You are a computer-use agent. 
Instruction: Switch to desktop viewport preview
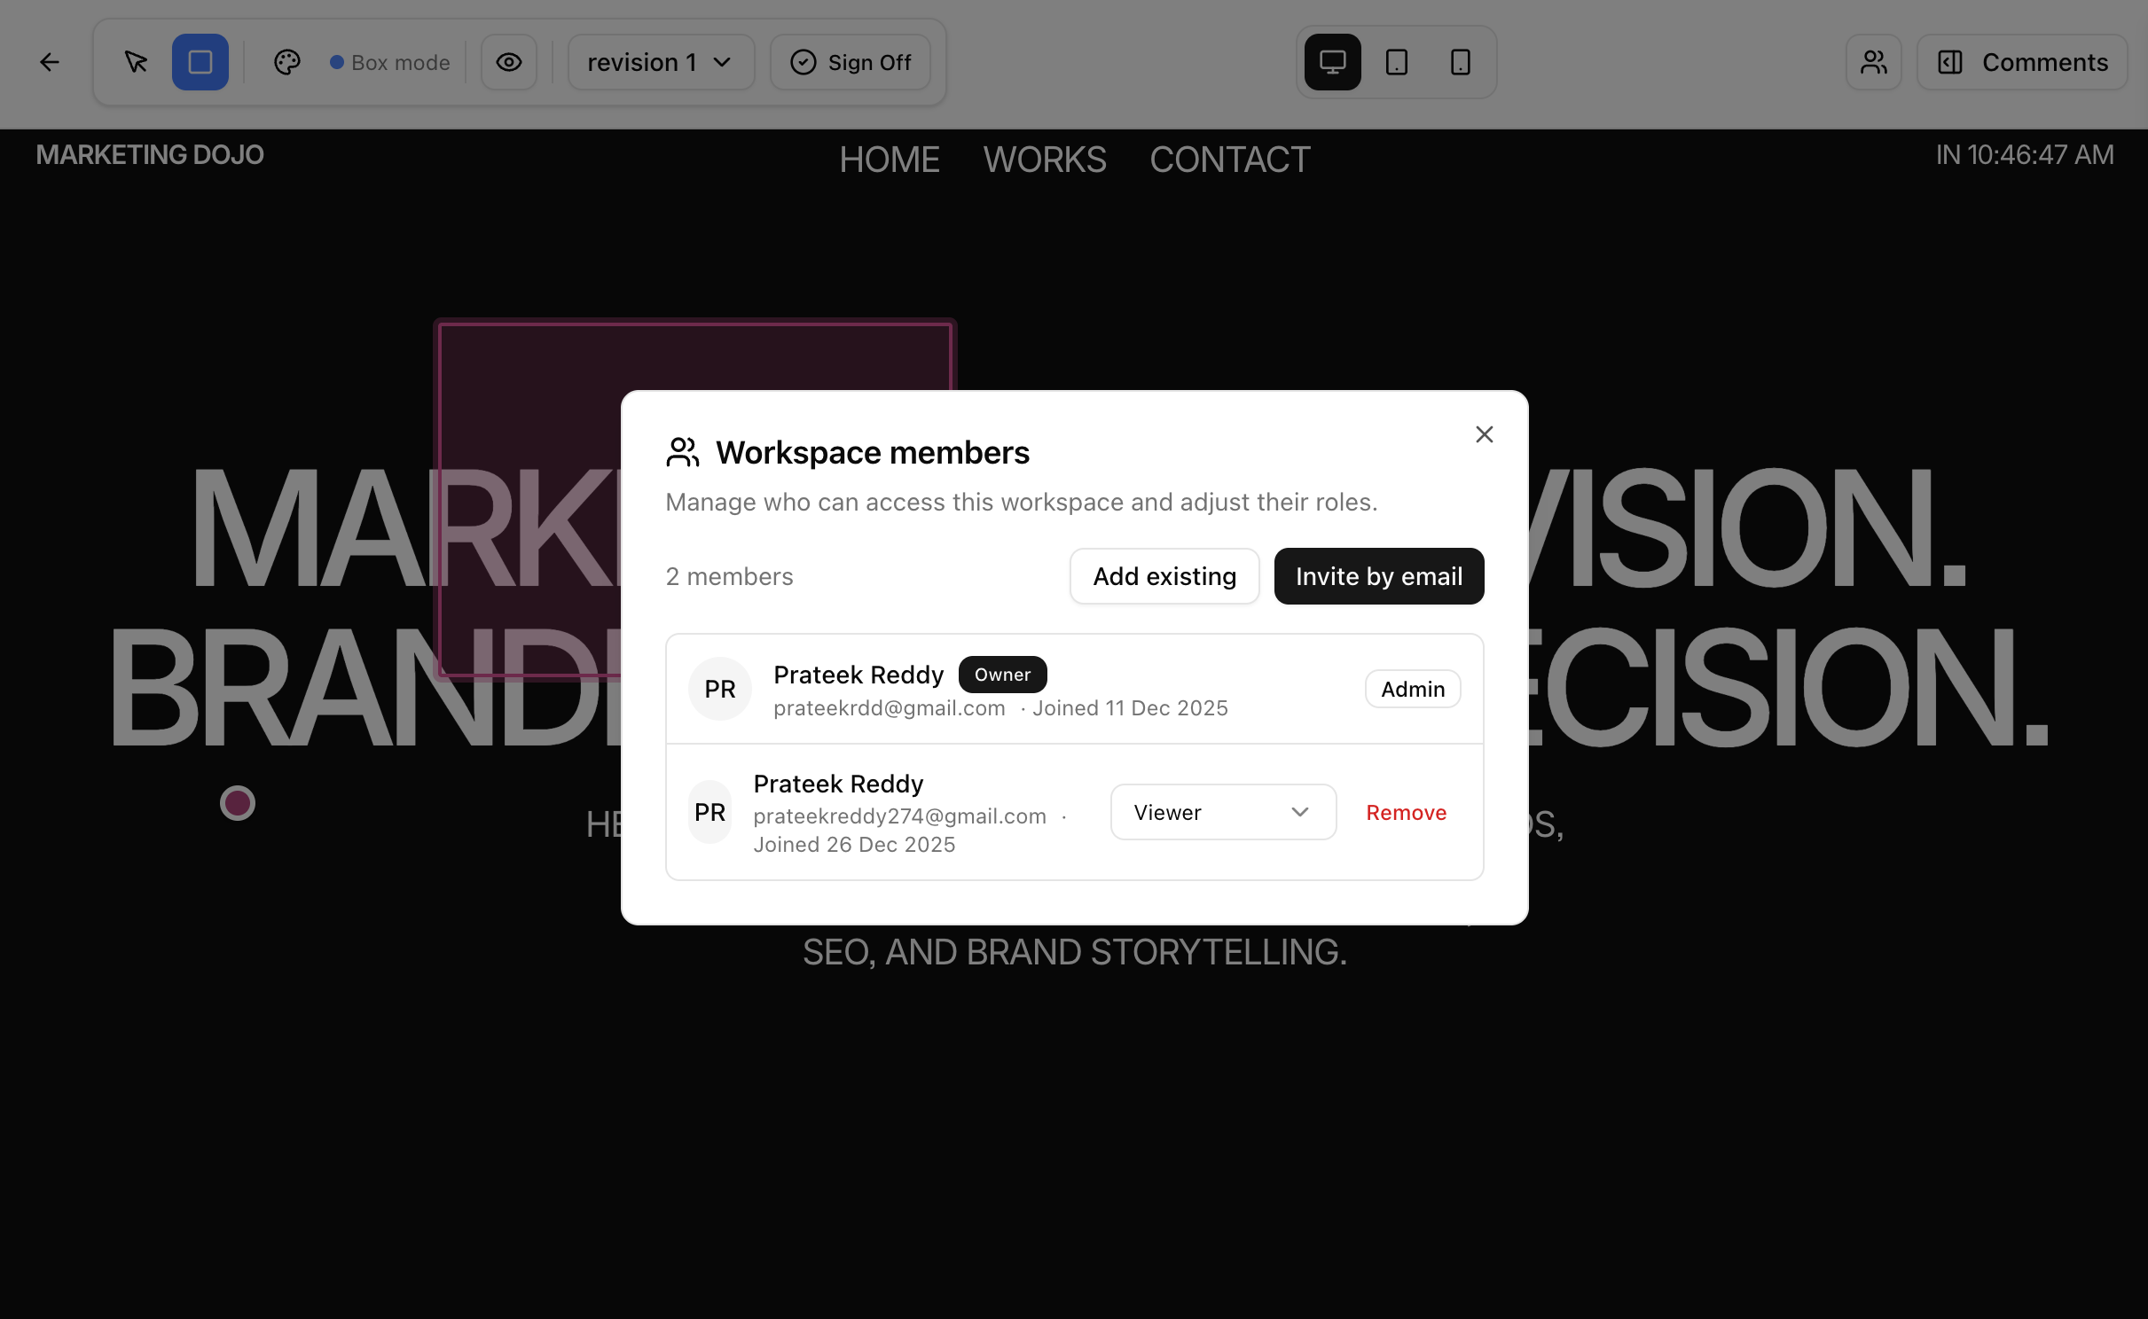tap(1333, 61)
